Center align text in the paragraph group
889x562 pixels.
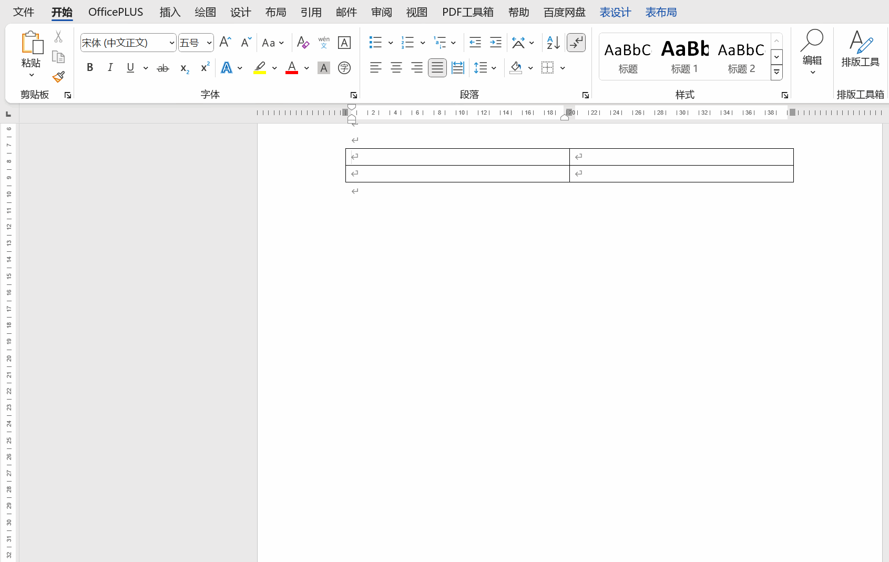click(396, 68)
